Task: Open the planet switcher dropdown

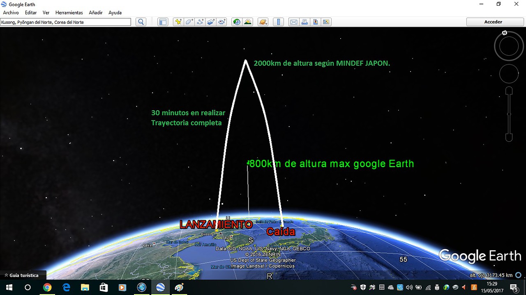Action: pos(263,22)
